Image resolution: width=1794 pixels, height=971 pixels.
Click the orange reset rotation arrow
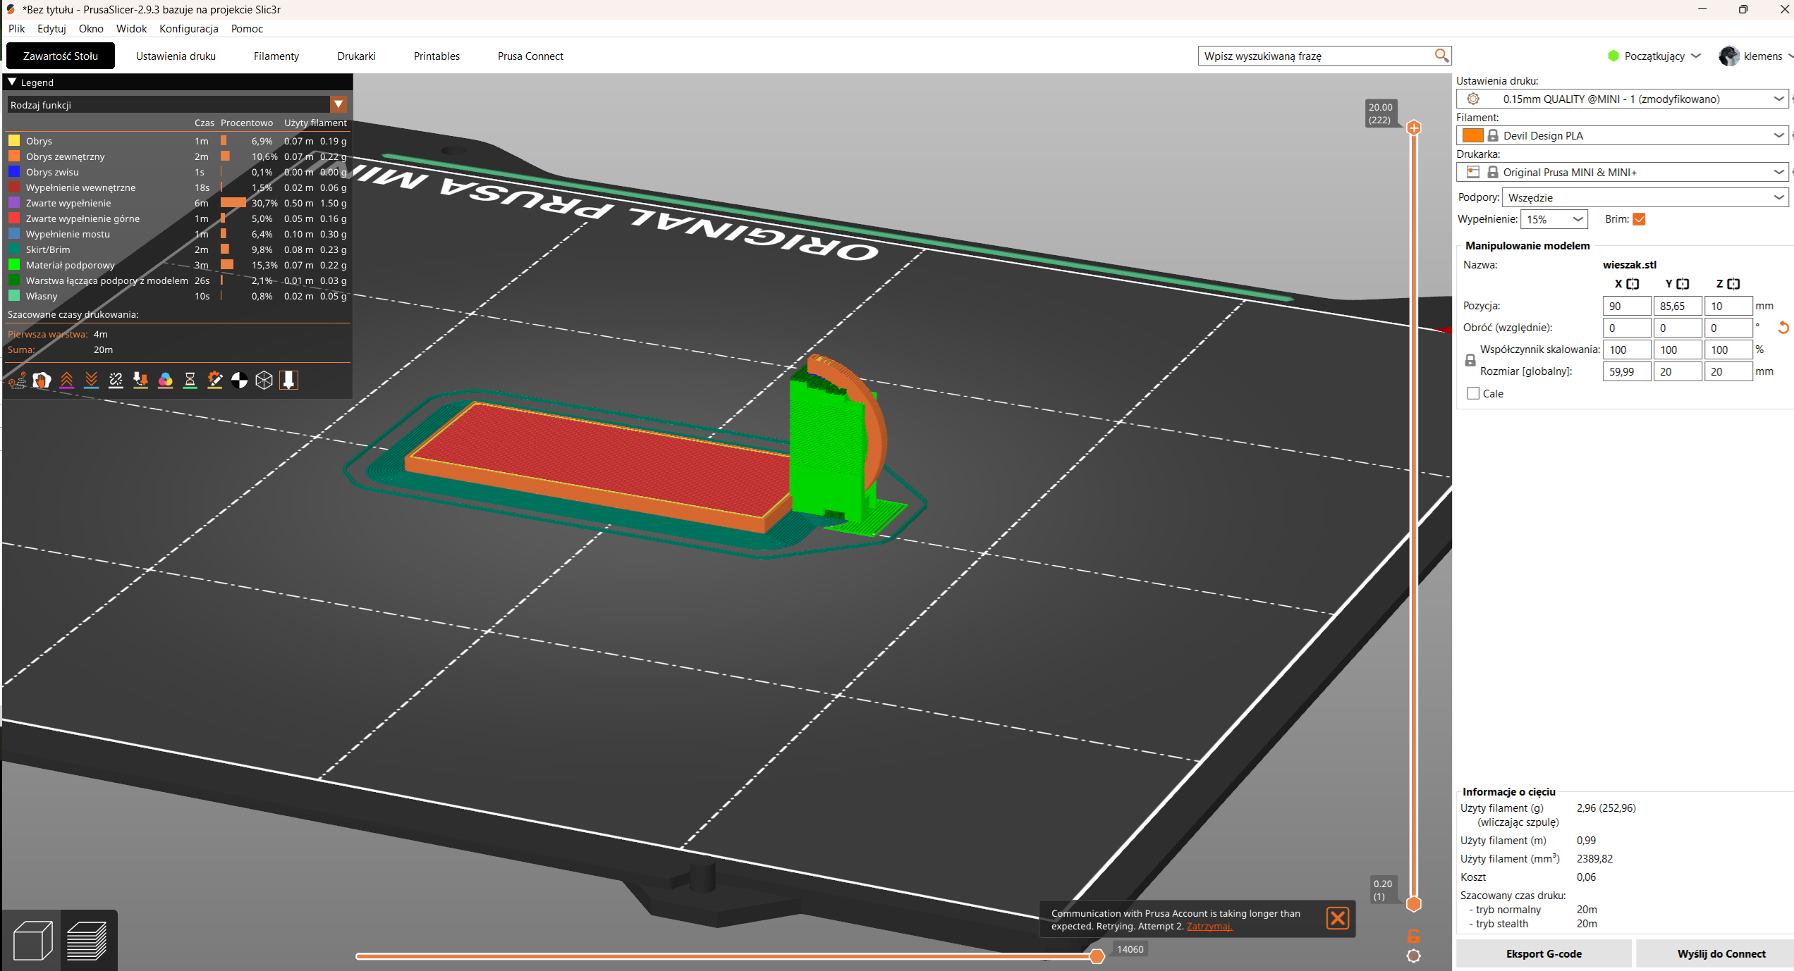(x=1783, y=328)
